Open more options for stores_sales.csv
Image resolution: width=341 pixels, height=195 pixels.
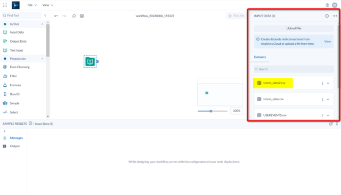322,99
